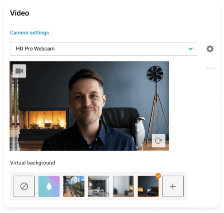Choose the blur droplet gradient background
The height and width of the screenshot is (213, 224).
[49, 186]
